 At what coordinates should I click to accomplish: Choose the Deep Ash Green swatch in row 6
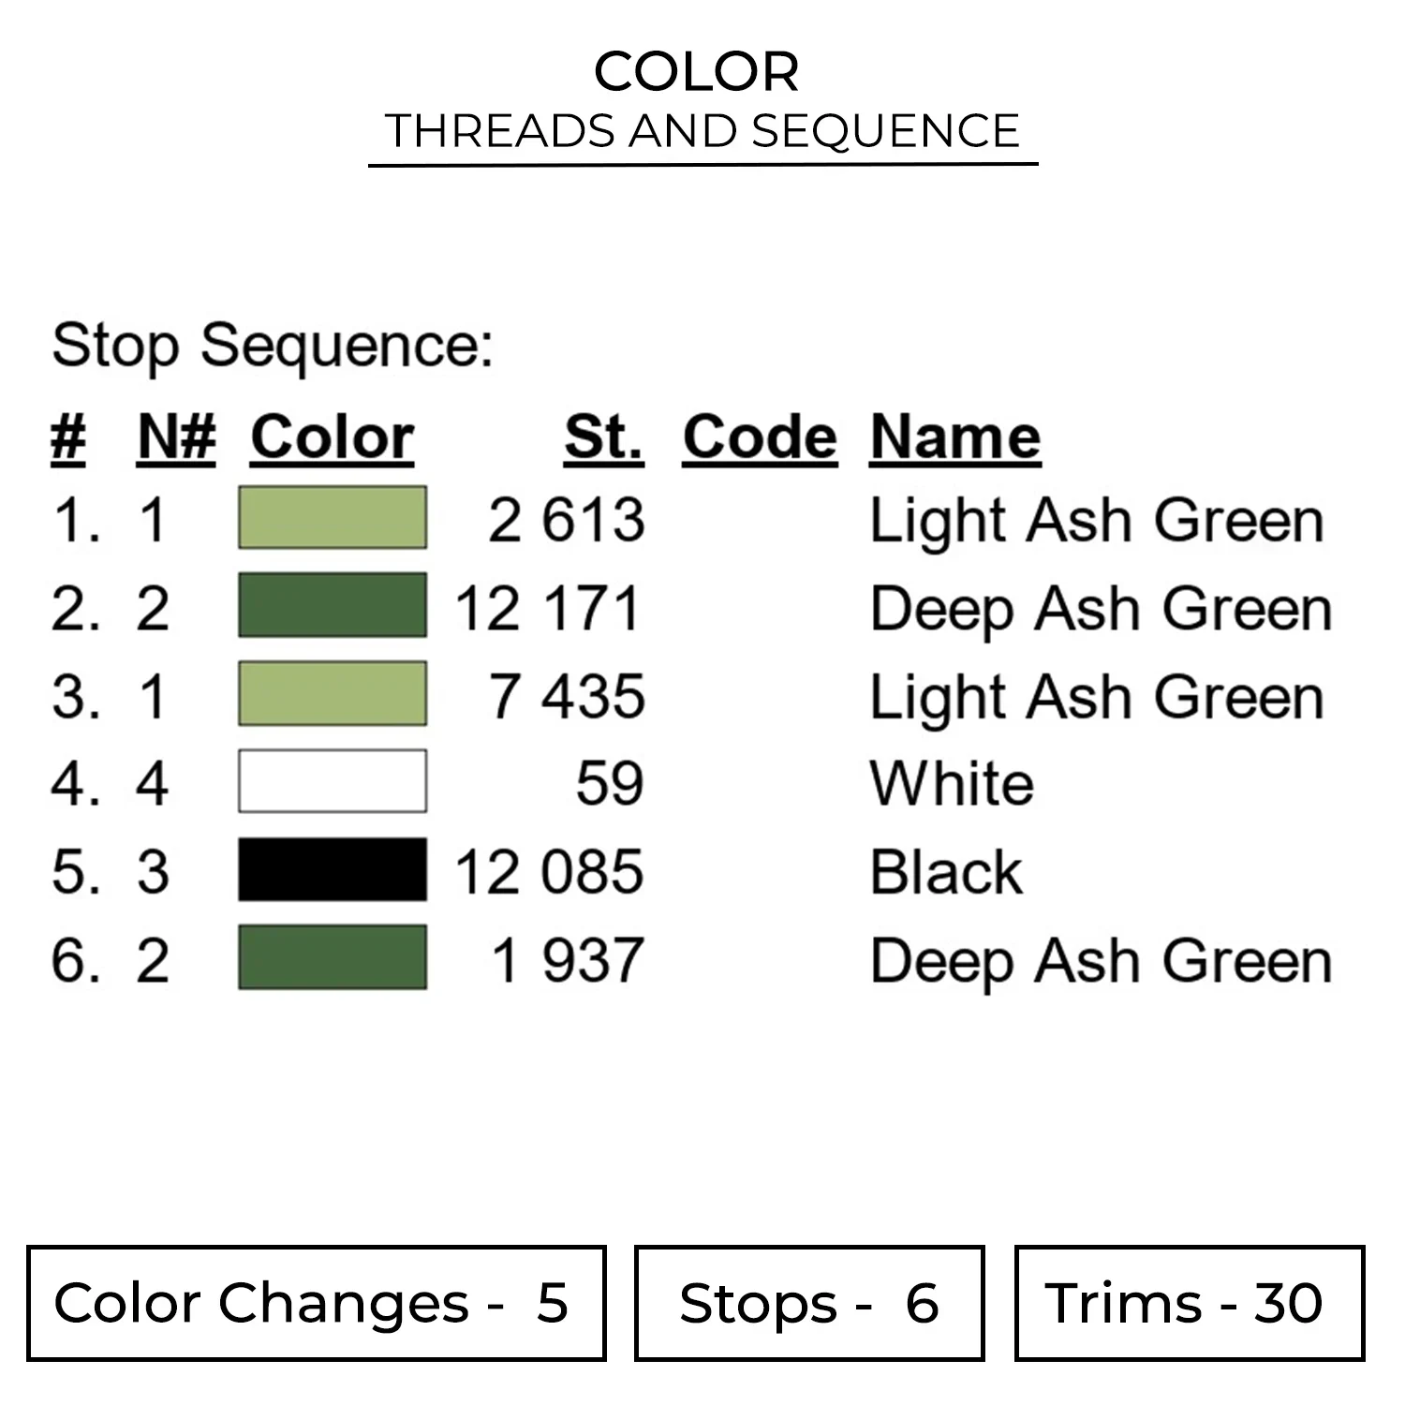[333, 957]
